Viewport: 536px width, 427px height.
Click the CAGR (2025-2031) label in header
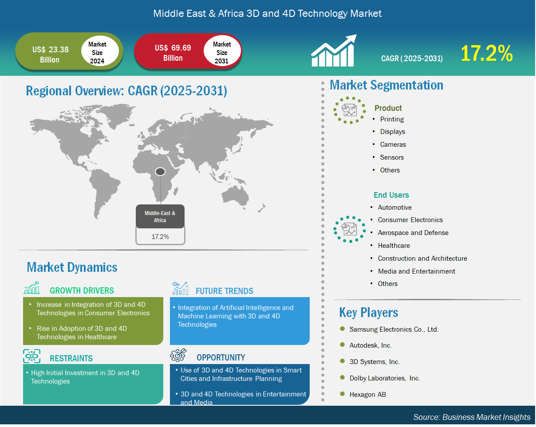point(412,58)
